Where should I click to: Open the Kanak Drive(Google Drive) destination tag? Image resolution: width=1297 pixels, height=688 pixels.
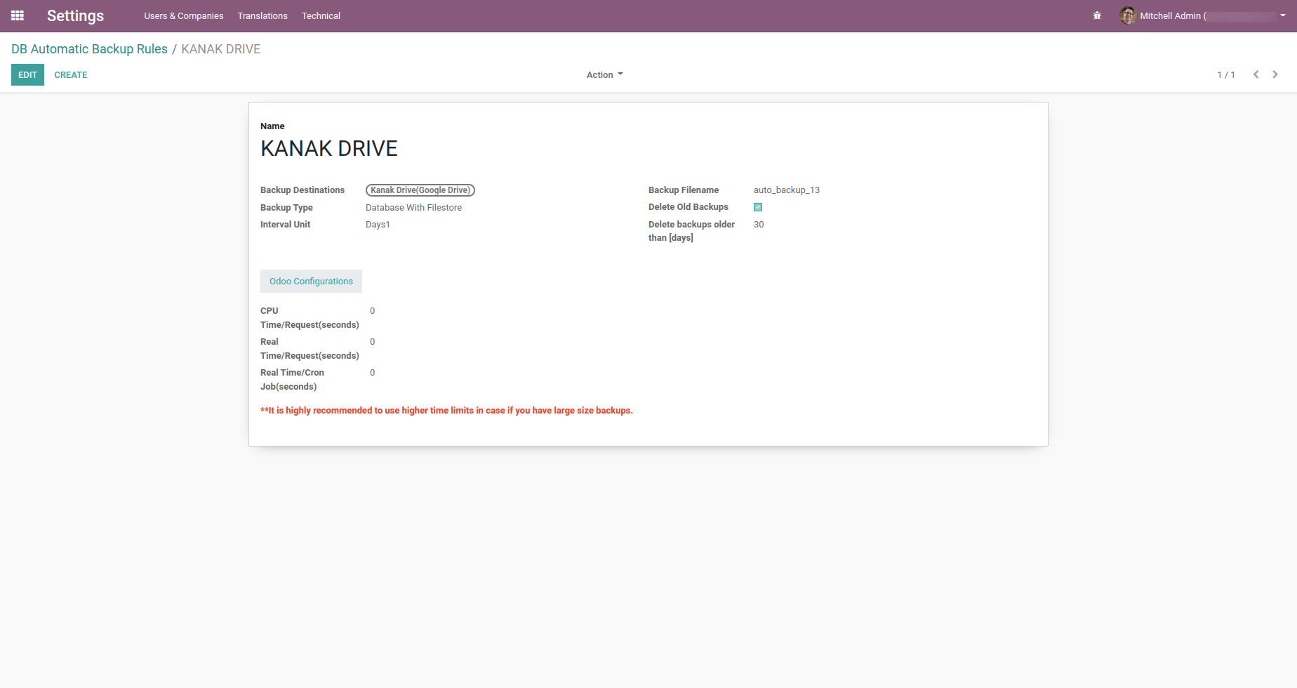click(420, 190)
